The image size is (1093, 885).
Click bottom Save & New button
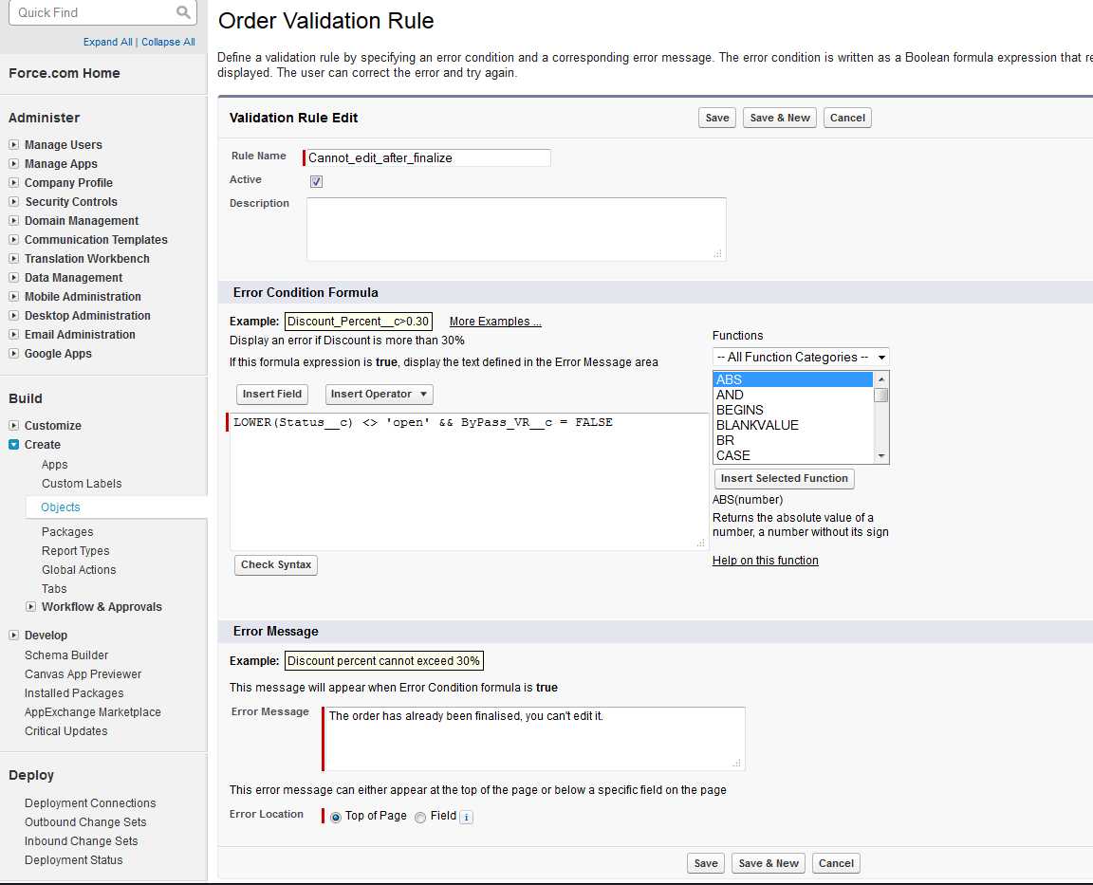coord(769,863)
